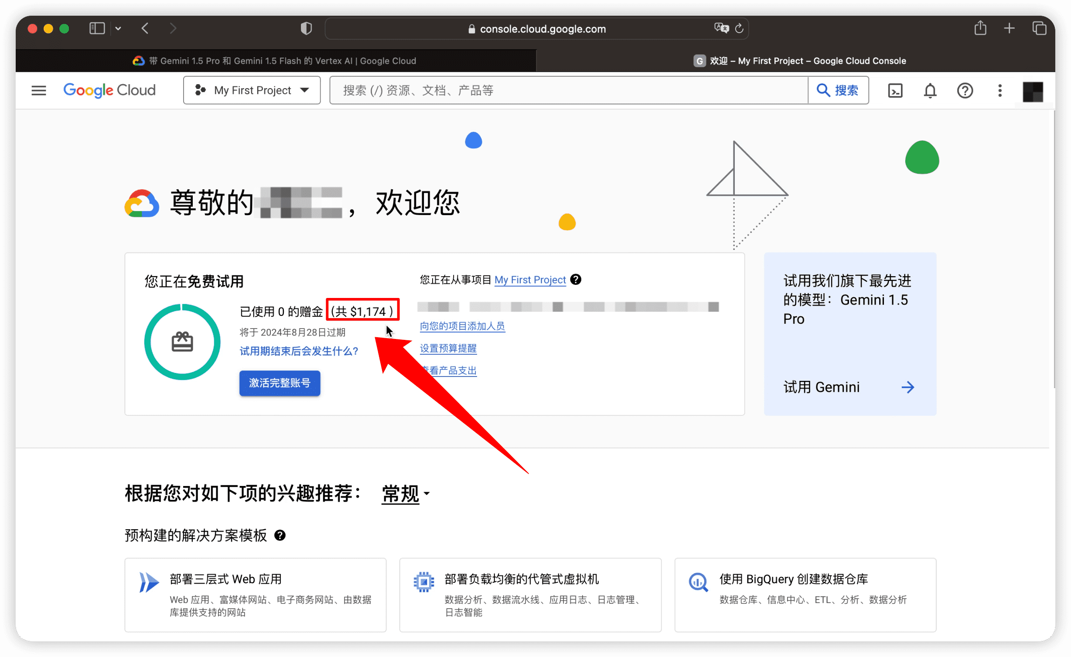
Task: Open the Google Cloud navigation hamburger menu
Action: click(38, 90)
